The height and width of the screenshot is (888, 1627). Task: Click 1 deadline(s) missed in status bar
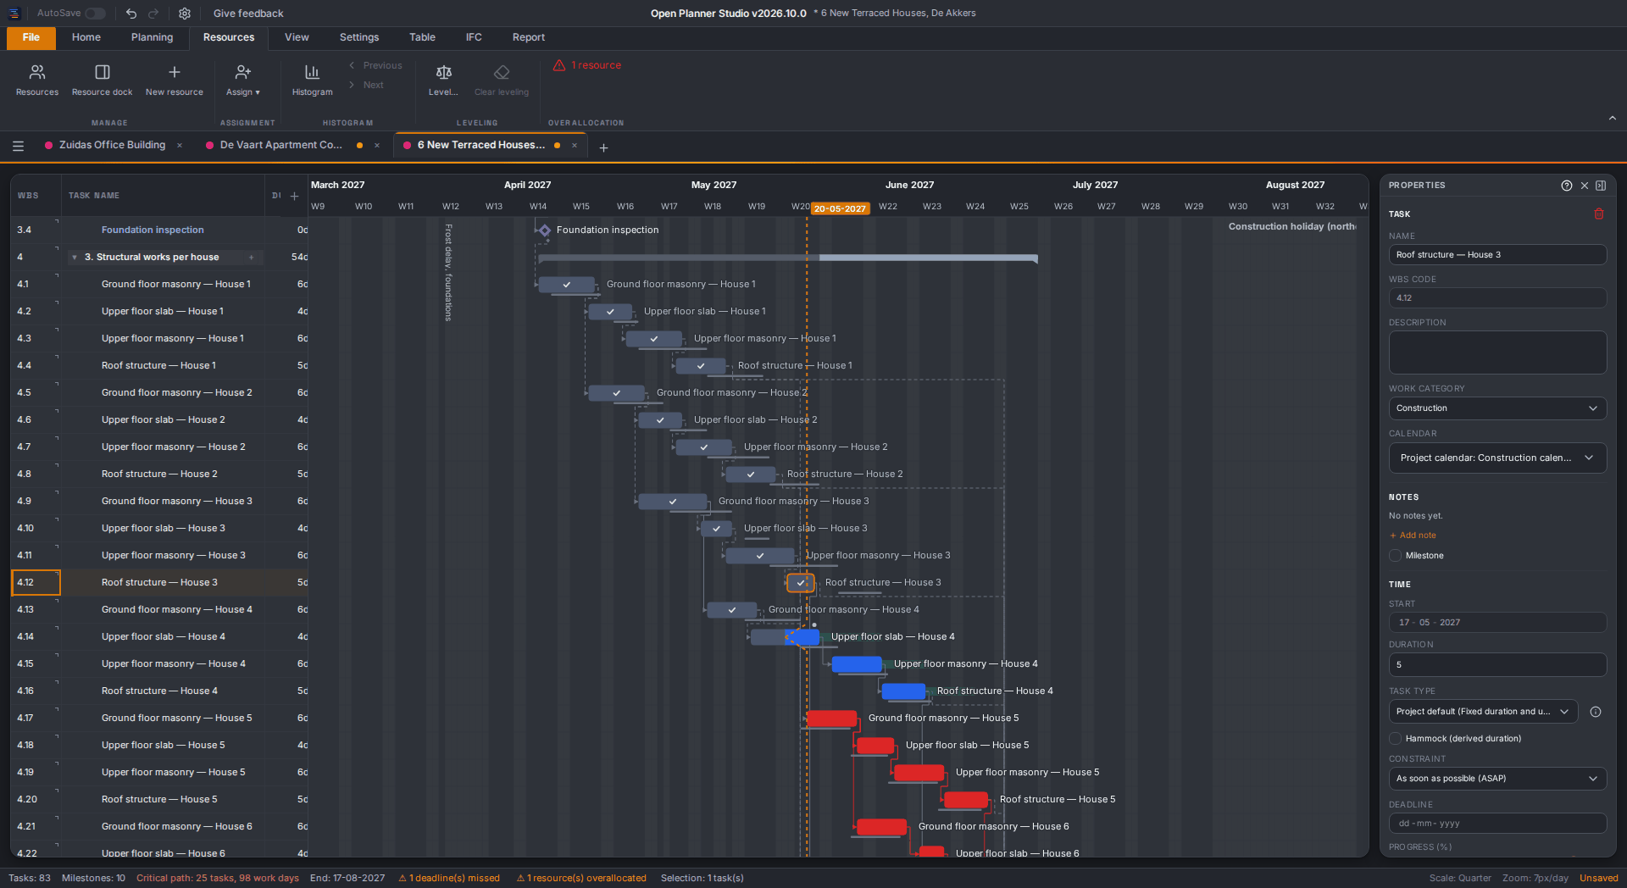pyautogui.click(x=449, y=878)
